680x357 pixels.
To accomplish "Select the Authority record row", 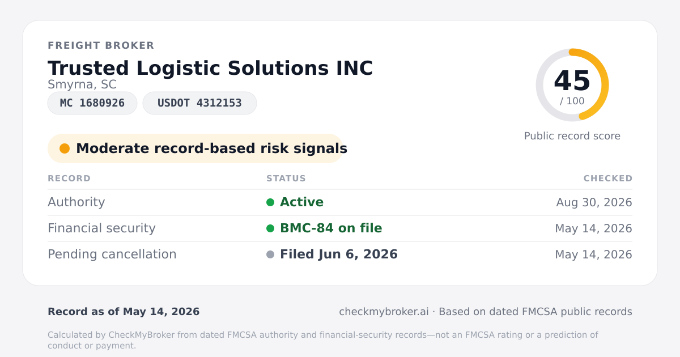I will click(340, 202).
